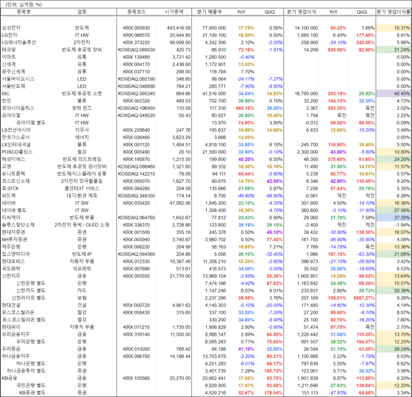Select the 네이버 별도 sub-row
The image size is (412, 397).
(14, 210)
